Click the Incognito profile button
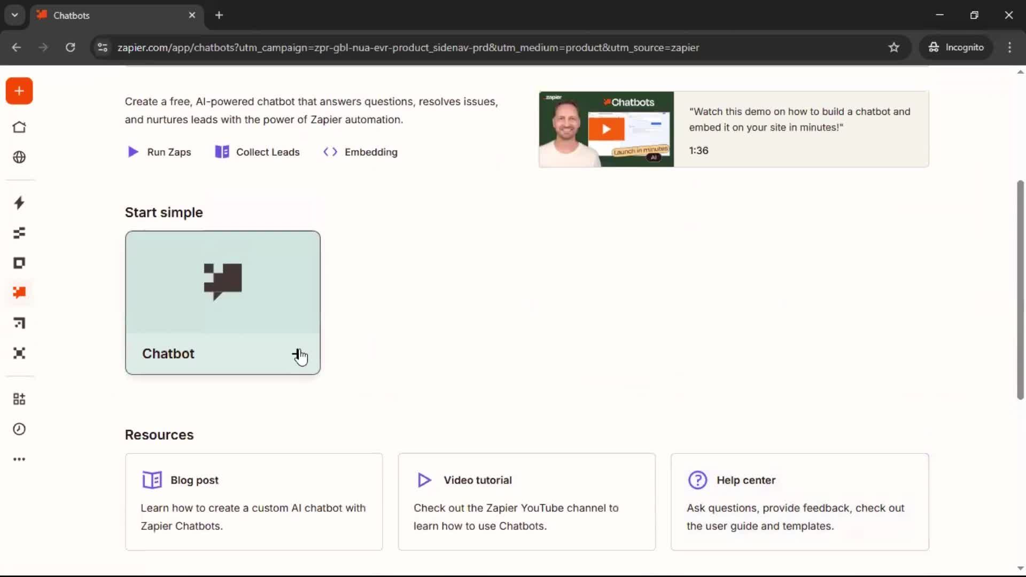 click(956, 48)
